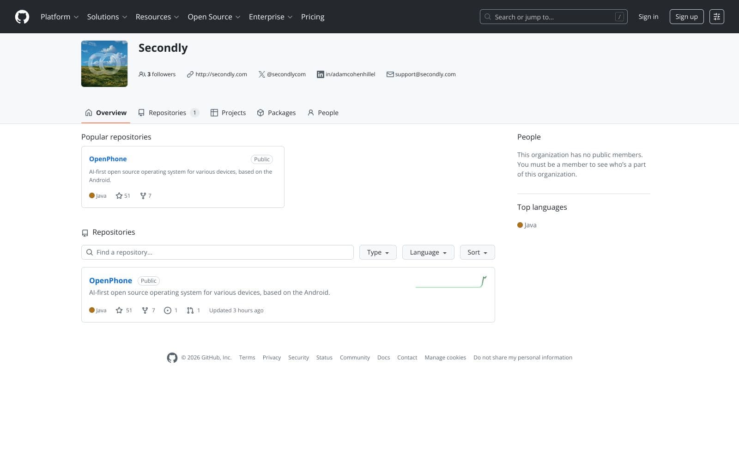
Task: Open the Terms footer link
Action: tap(247, 358)
